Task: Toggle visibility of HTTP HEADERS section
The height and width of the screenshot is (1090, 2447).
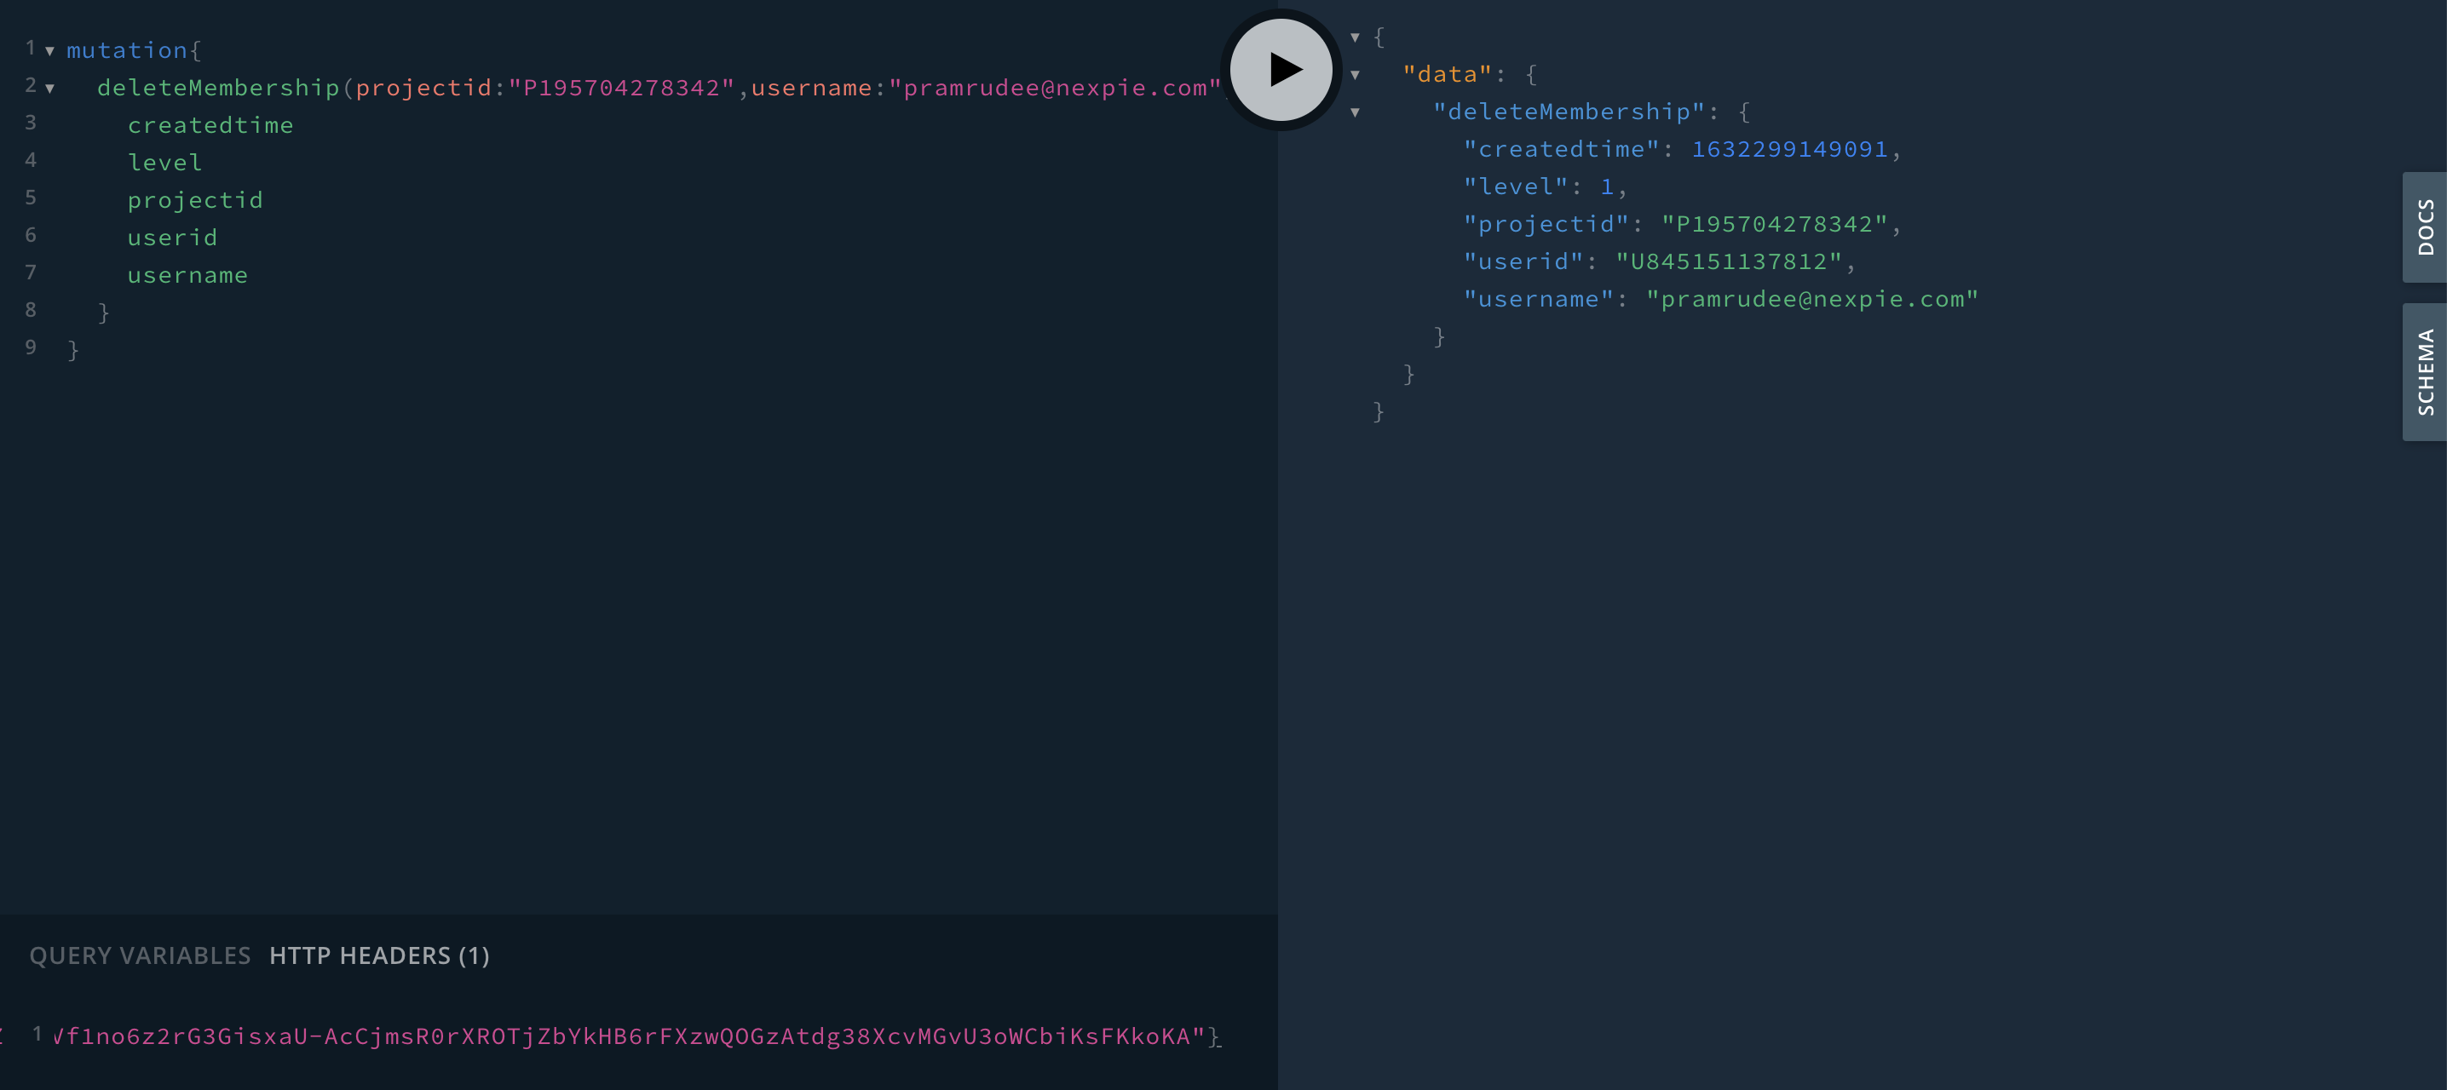Action: point(379,955)
